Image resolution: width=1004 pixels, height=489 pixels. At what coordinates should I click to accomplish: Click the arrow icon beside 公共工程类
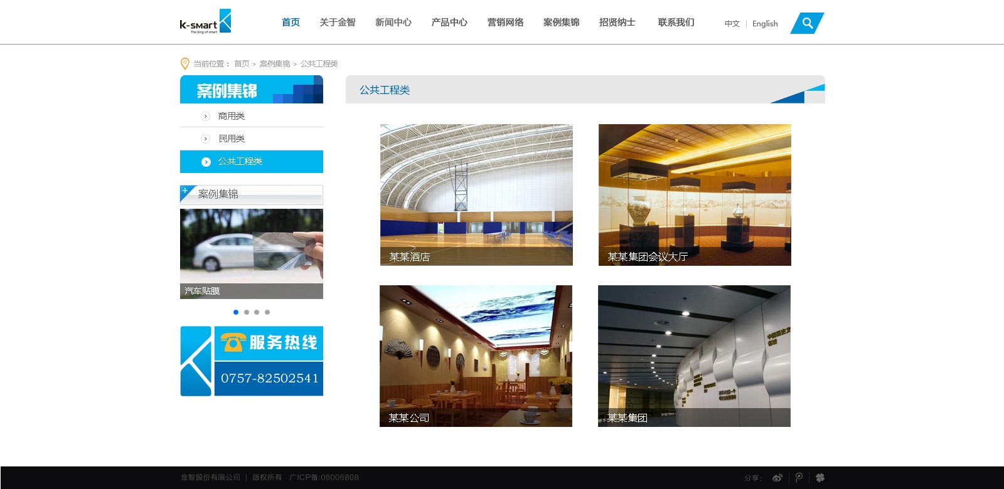[205, 162]
